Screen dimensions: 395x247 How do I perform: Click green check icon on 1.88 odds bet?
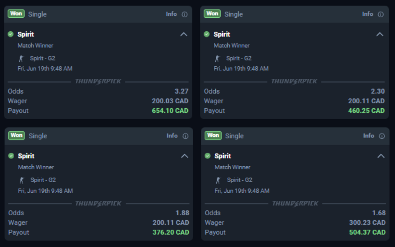11,156
